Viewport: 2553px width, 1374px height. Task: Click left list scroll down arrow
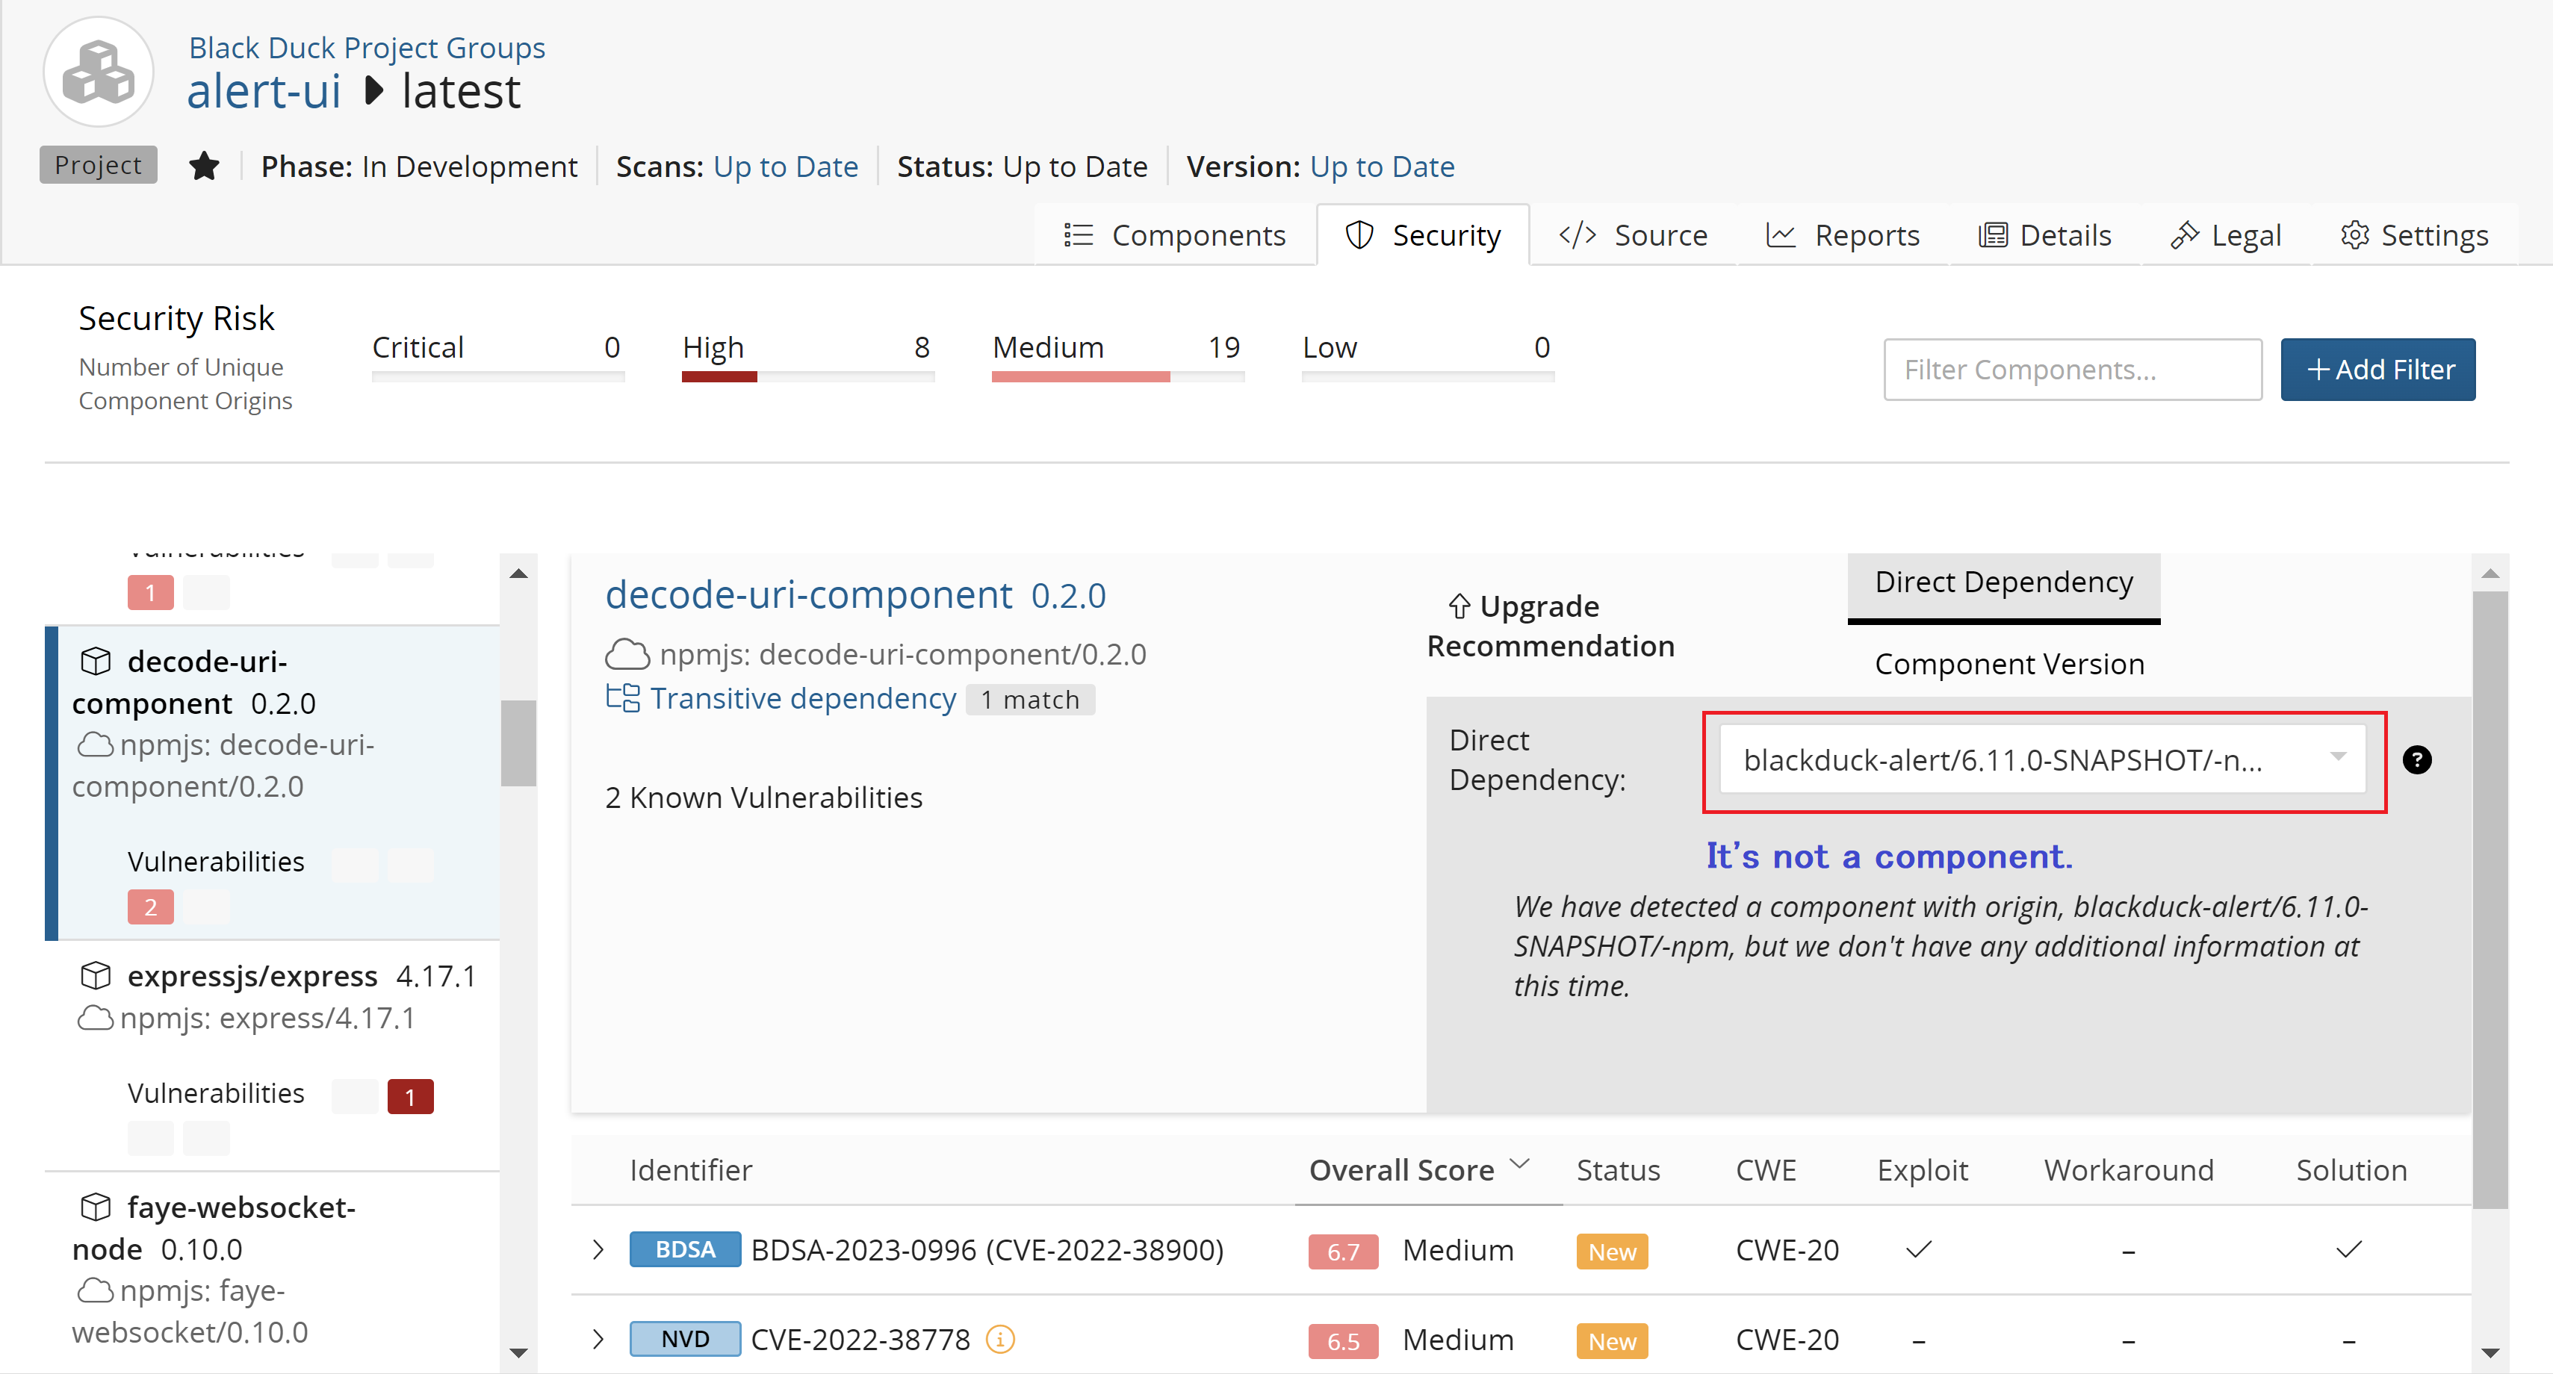tap(518, 1352)
